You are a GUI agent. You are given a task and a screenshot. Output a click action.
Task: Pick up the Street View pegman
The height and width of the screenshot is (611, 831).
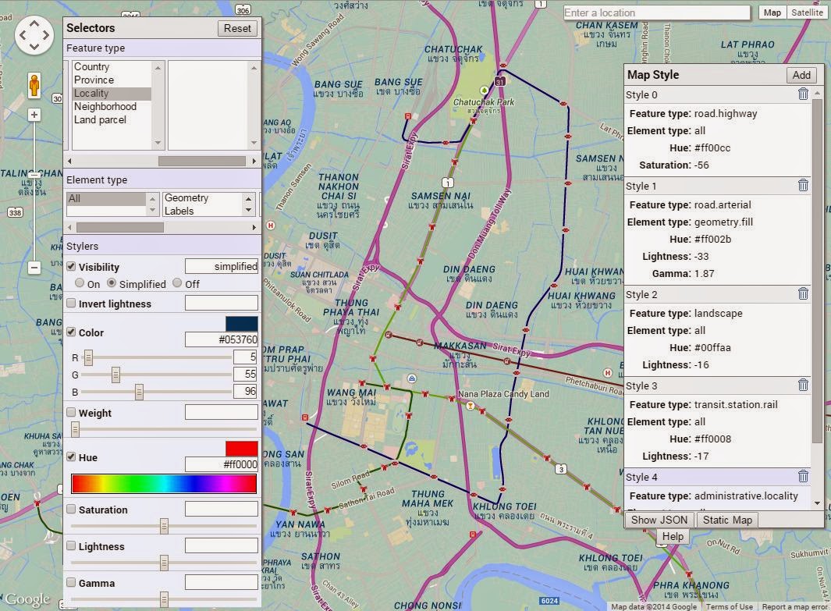click(x=34, y=85)
